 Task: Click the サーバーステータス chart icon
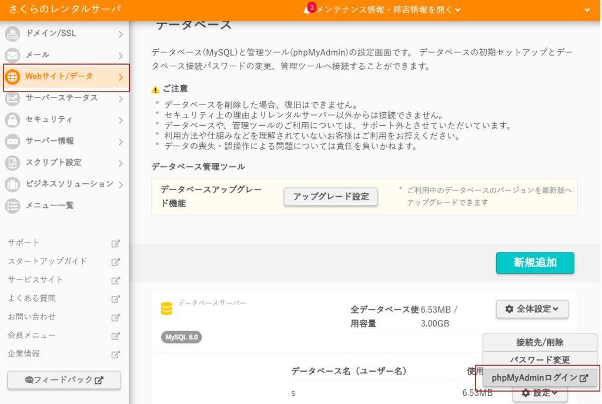[x=12, y=98]
